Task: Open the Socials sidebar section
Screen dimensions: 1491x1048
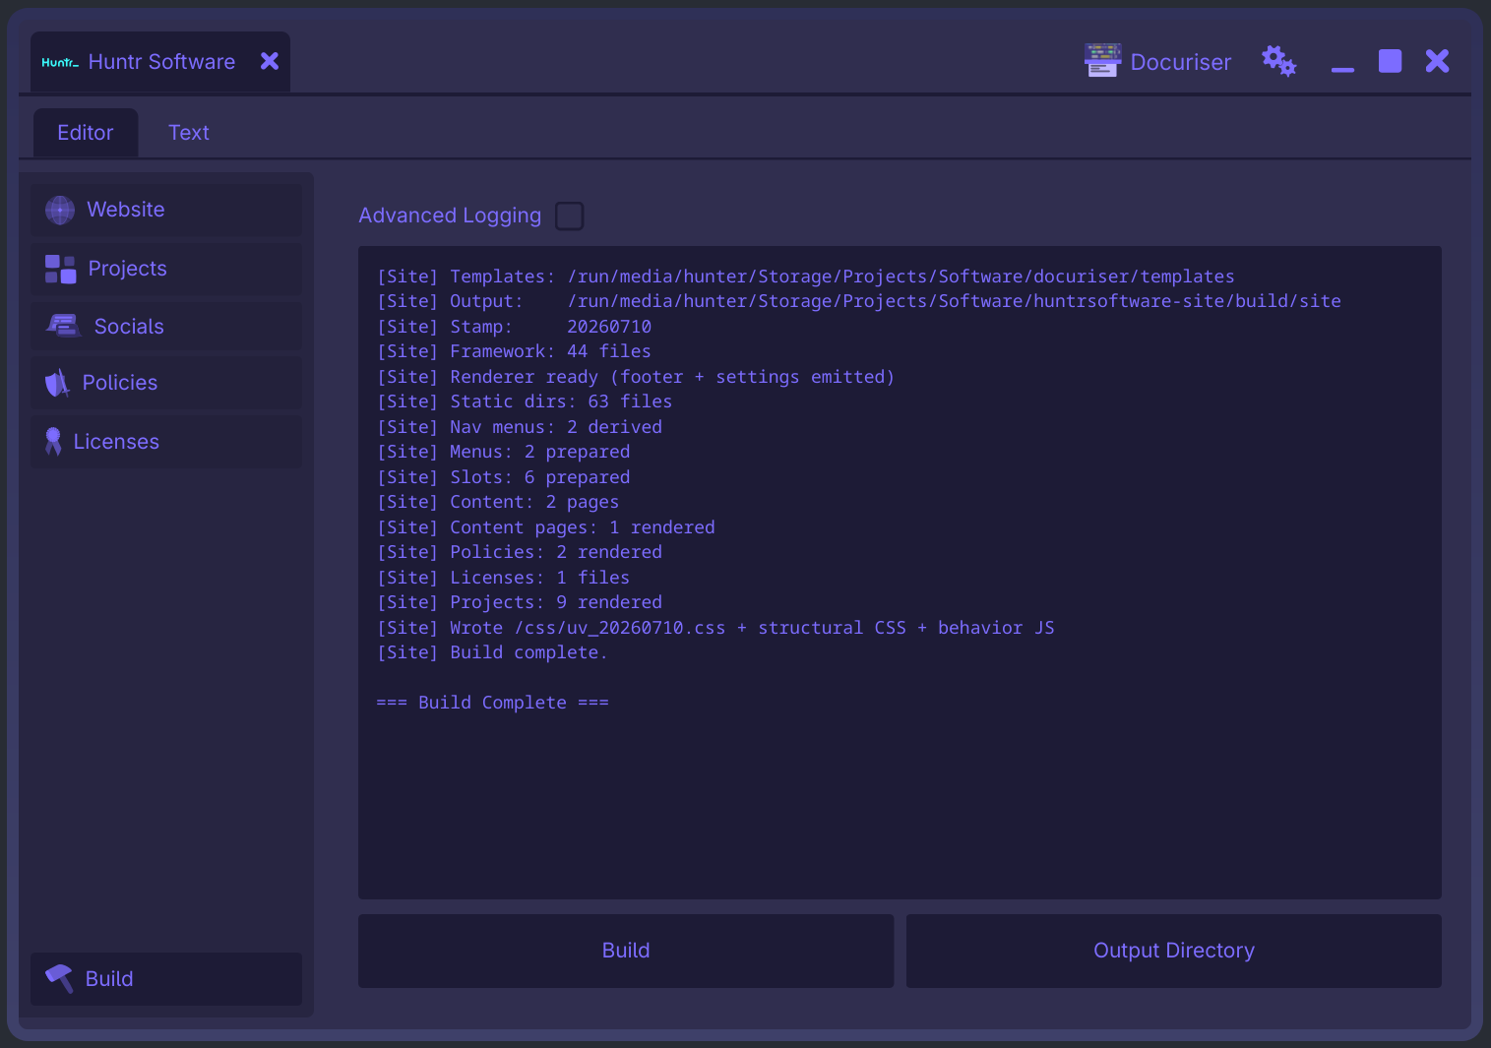Action: click(x=166, y=327)
